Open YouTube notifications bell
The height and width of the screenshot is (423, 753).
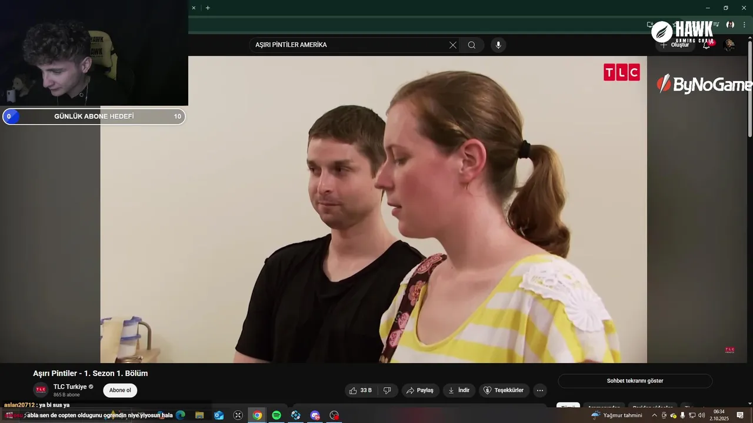tap(707, 45)
